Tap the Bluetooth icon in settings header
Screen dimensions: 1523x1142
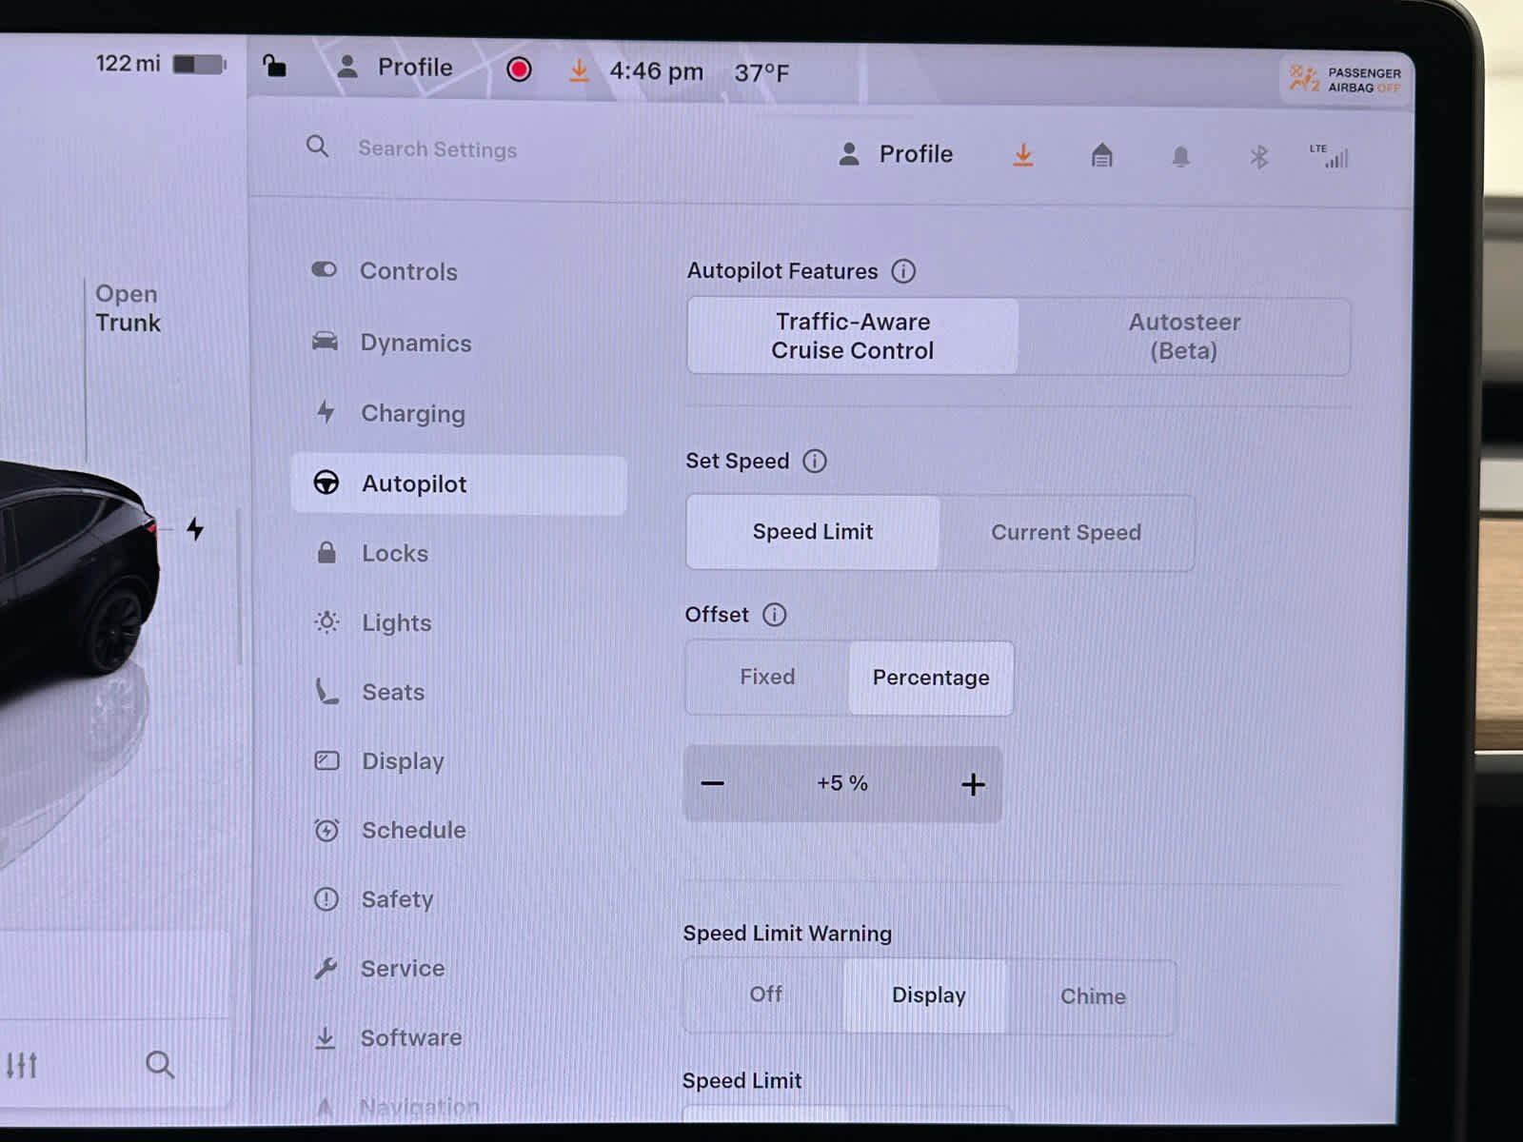click(x=1258, y=157)
